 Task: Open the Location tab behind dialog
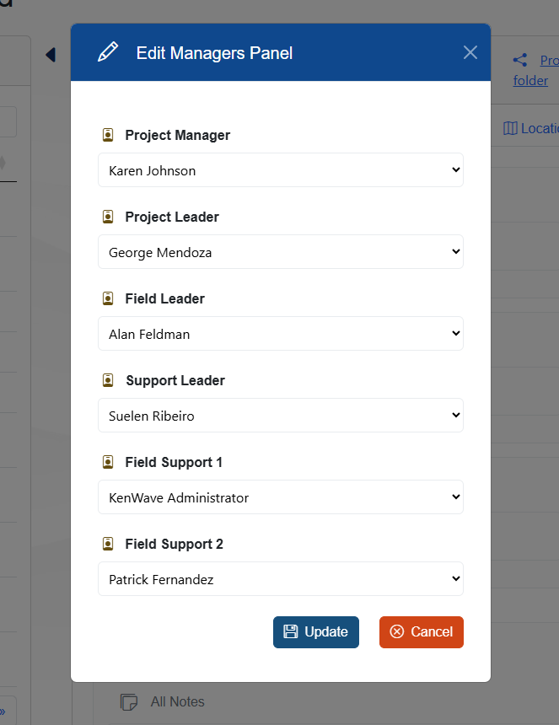coord(532,128)
